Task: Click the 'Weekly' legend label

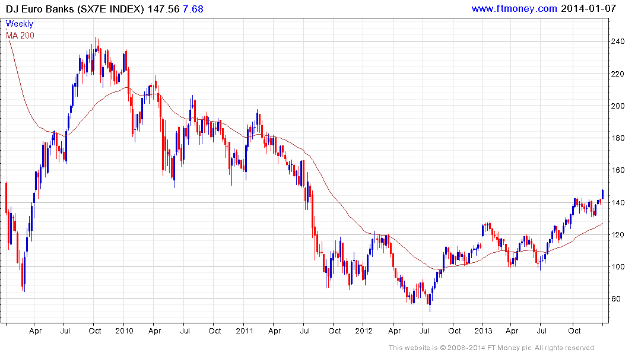Action: coord(20,24)
